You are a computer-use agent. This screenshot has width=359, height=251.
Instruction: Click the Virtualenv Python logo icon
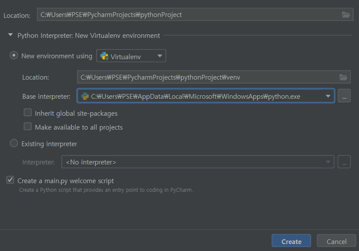tap(105, 56)
